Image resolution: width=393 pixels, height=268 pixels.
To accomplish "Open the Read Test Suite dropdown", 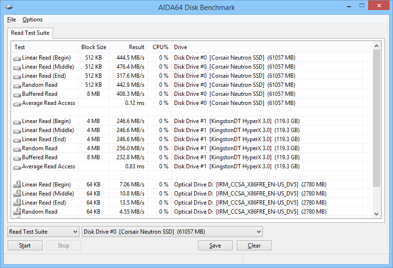I will click(x=43, y=232).
